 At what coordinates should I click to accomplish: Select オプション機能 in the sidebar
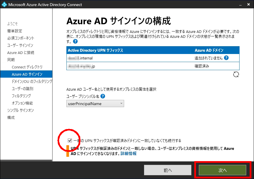pos(22,103)
